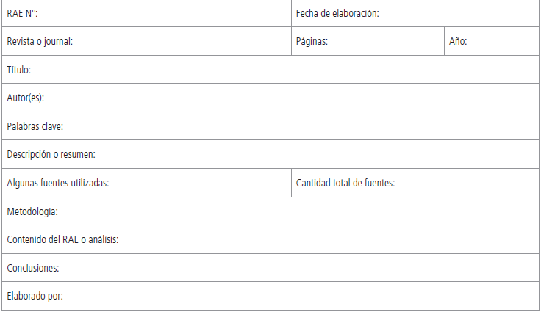Select the Algunas fuentes utilizadas cell
The image size is (541, 312).
(198, 183)
